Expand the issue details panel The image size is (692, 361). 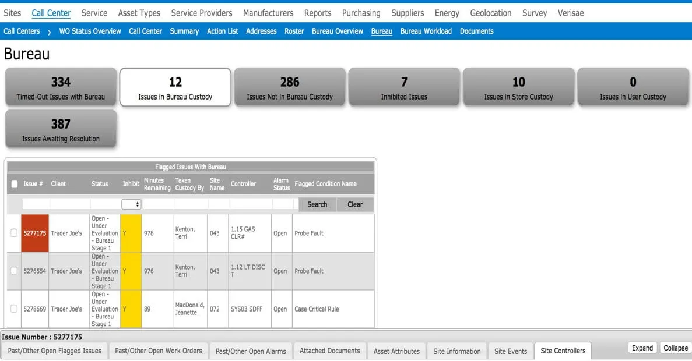[x=642, y=348]
